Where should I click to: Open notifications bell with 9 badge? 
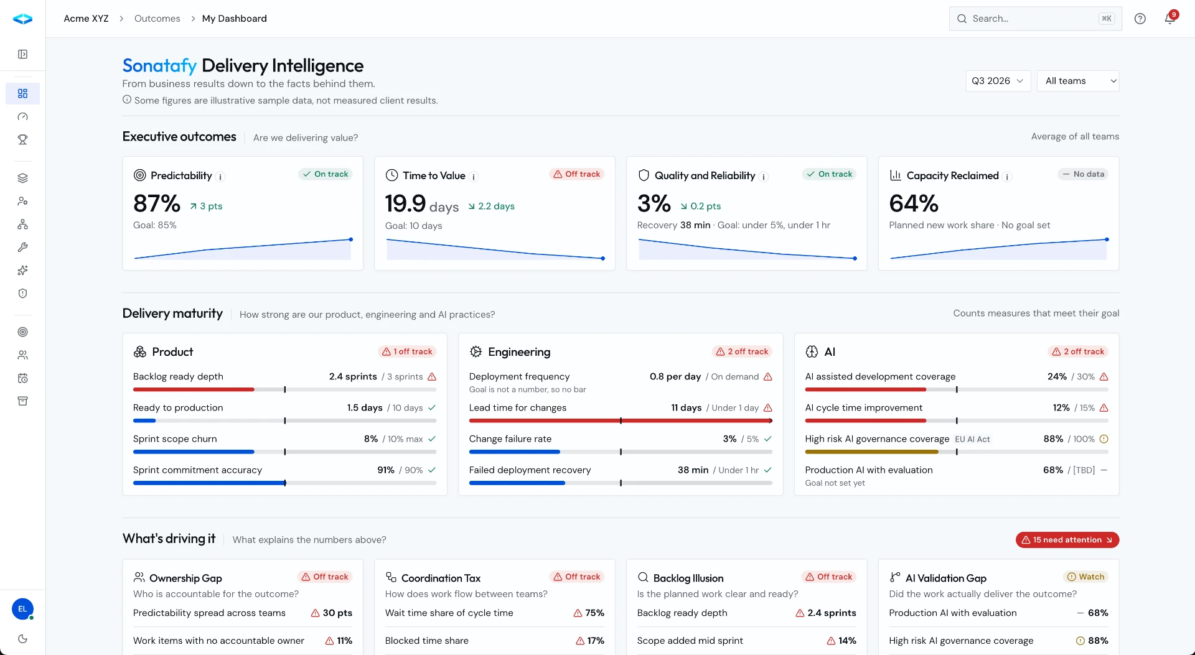click(x=1170, y=18)
